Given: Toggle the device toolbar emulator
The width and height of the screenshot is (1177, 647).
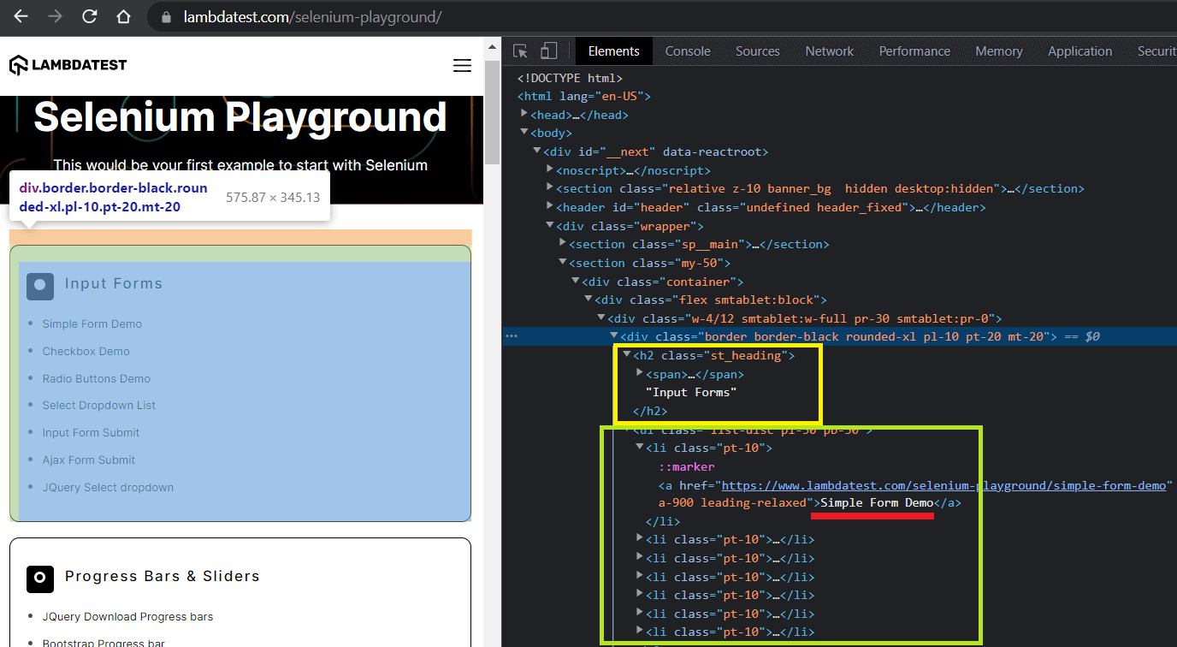Looking at the screenshot, I should (547, 50).
